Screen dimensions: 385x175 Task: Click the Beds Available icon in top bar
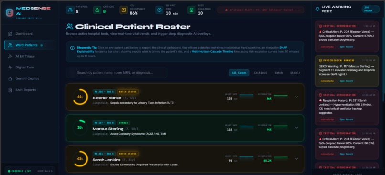192,10
